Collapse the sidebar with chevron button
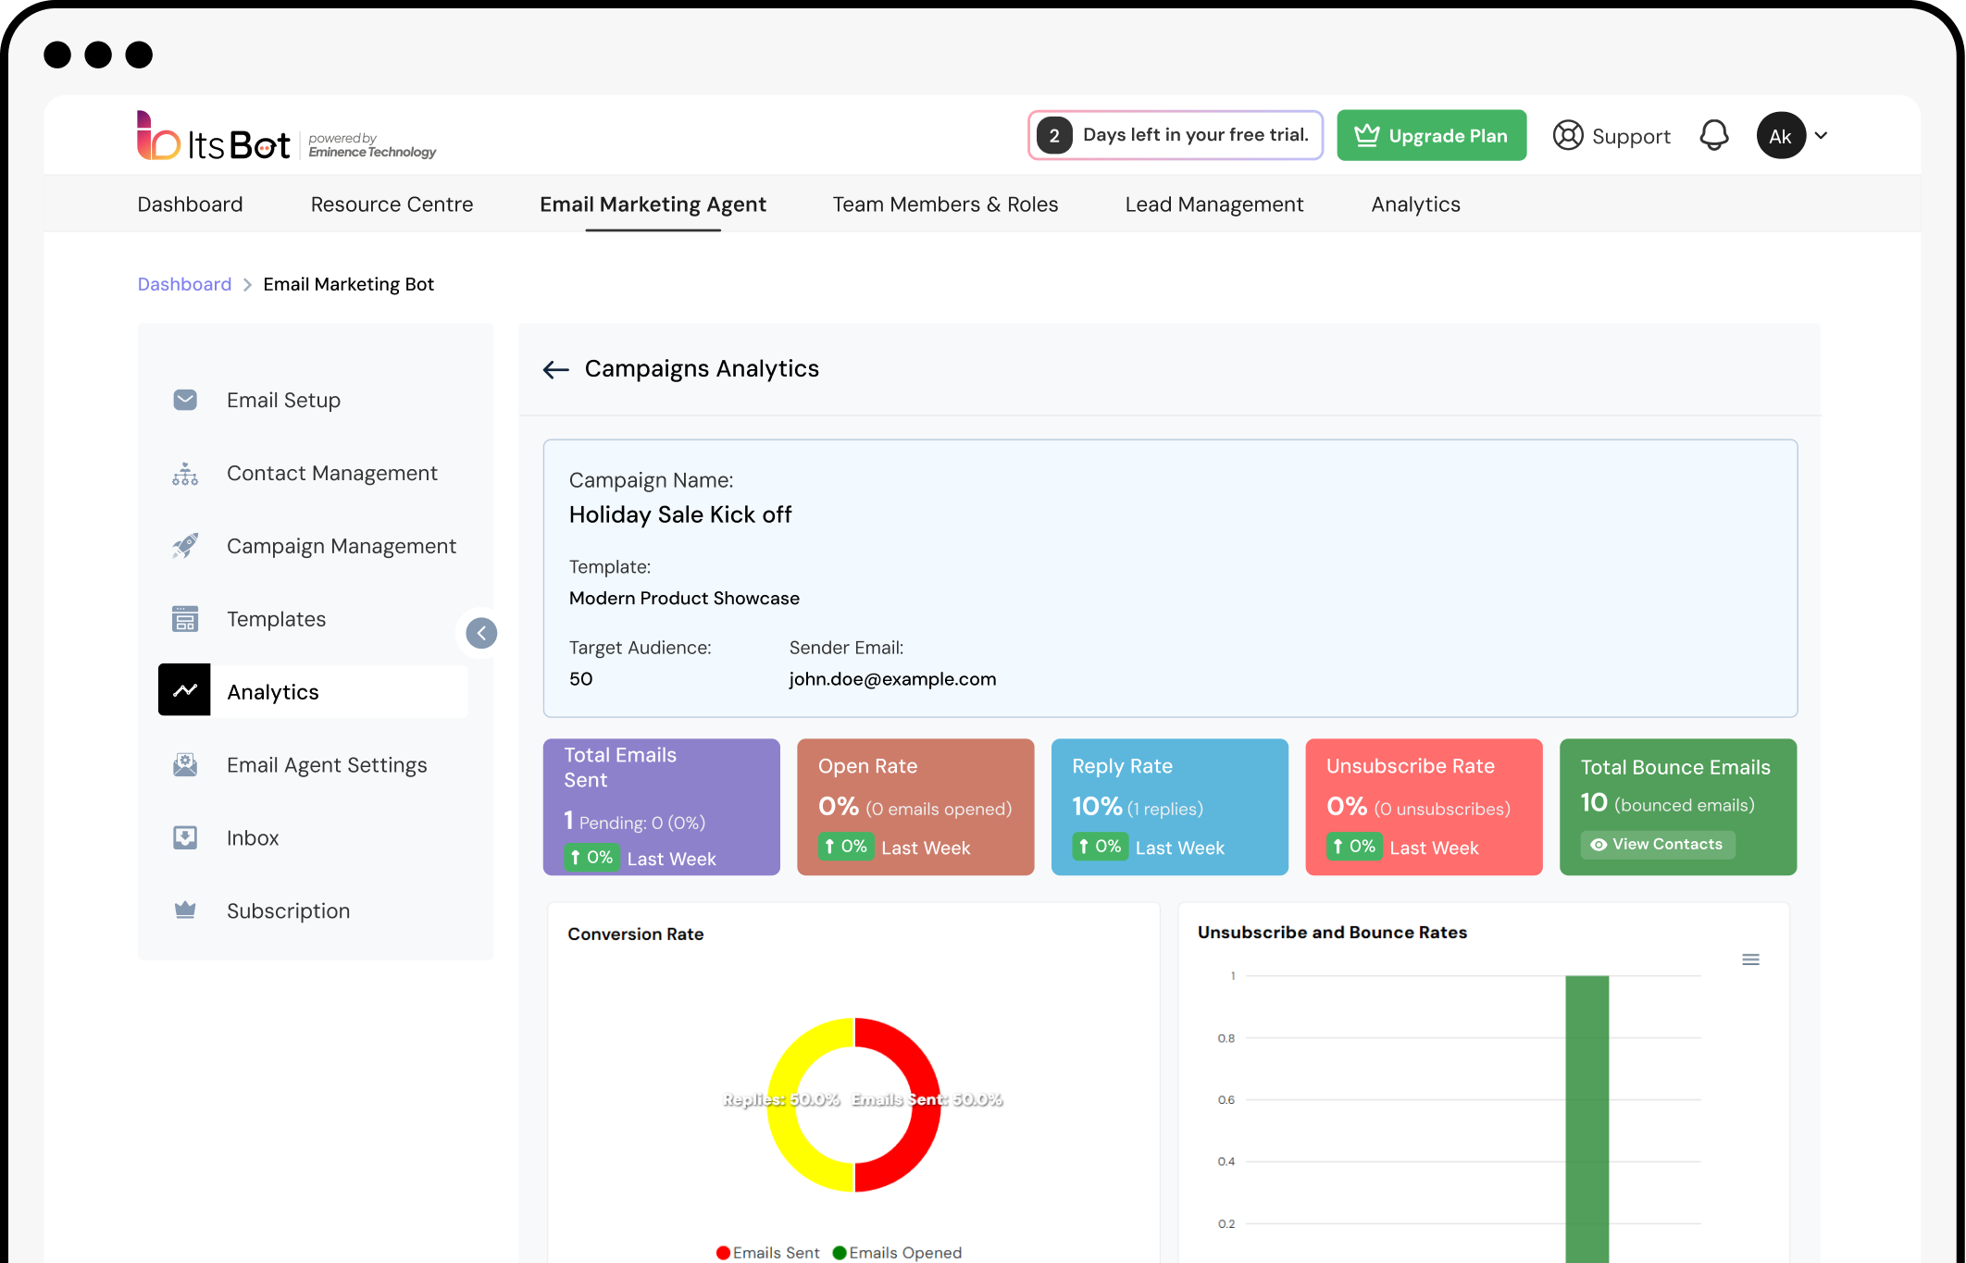Screen dimensions: 1966x1263 pos(481,634)
